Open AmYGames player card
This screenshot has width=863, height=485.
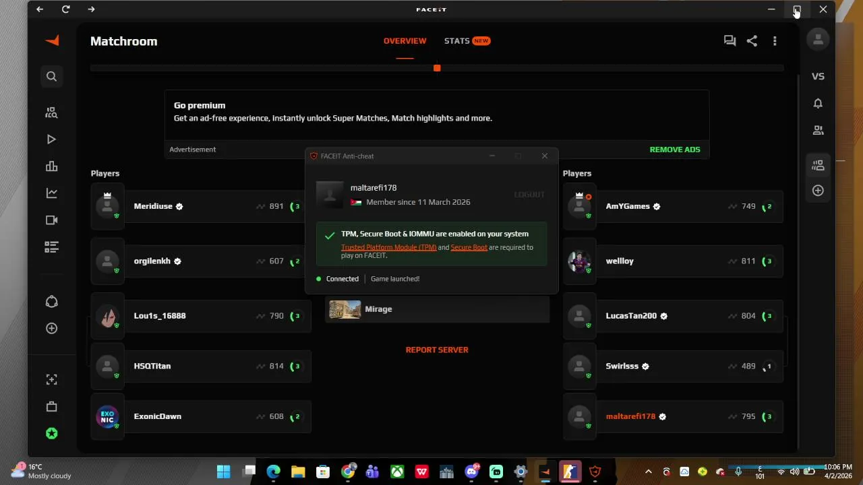pos(673,206)
